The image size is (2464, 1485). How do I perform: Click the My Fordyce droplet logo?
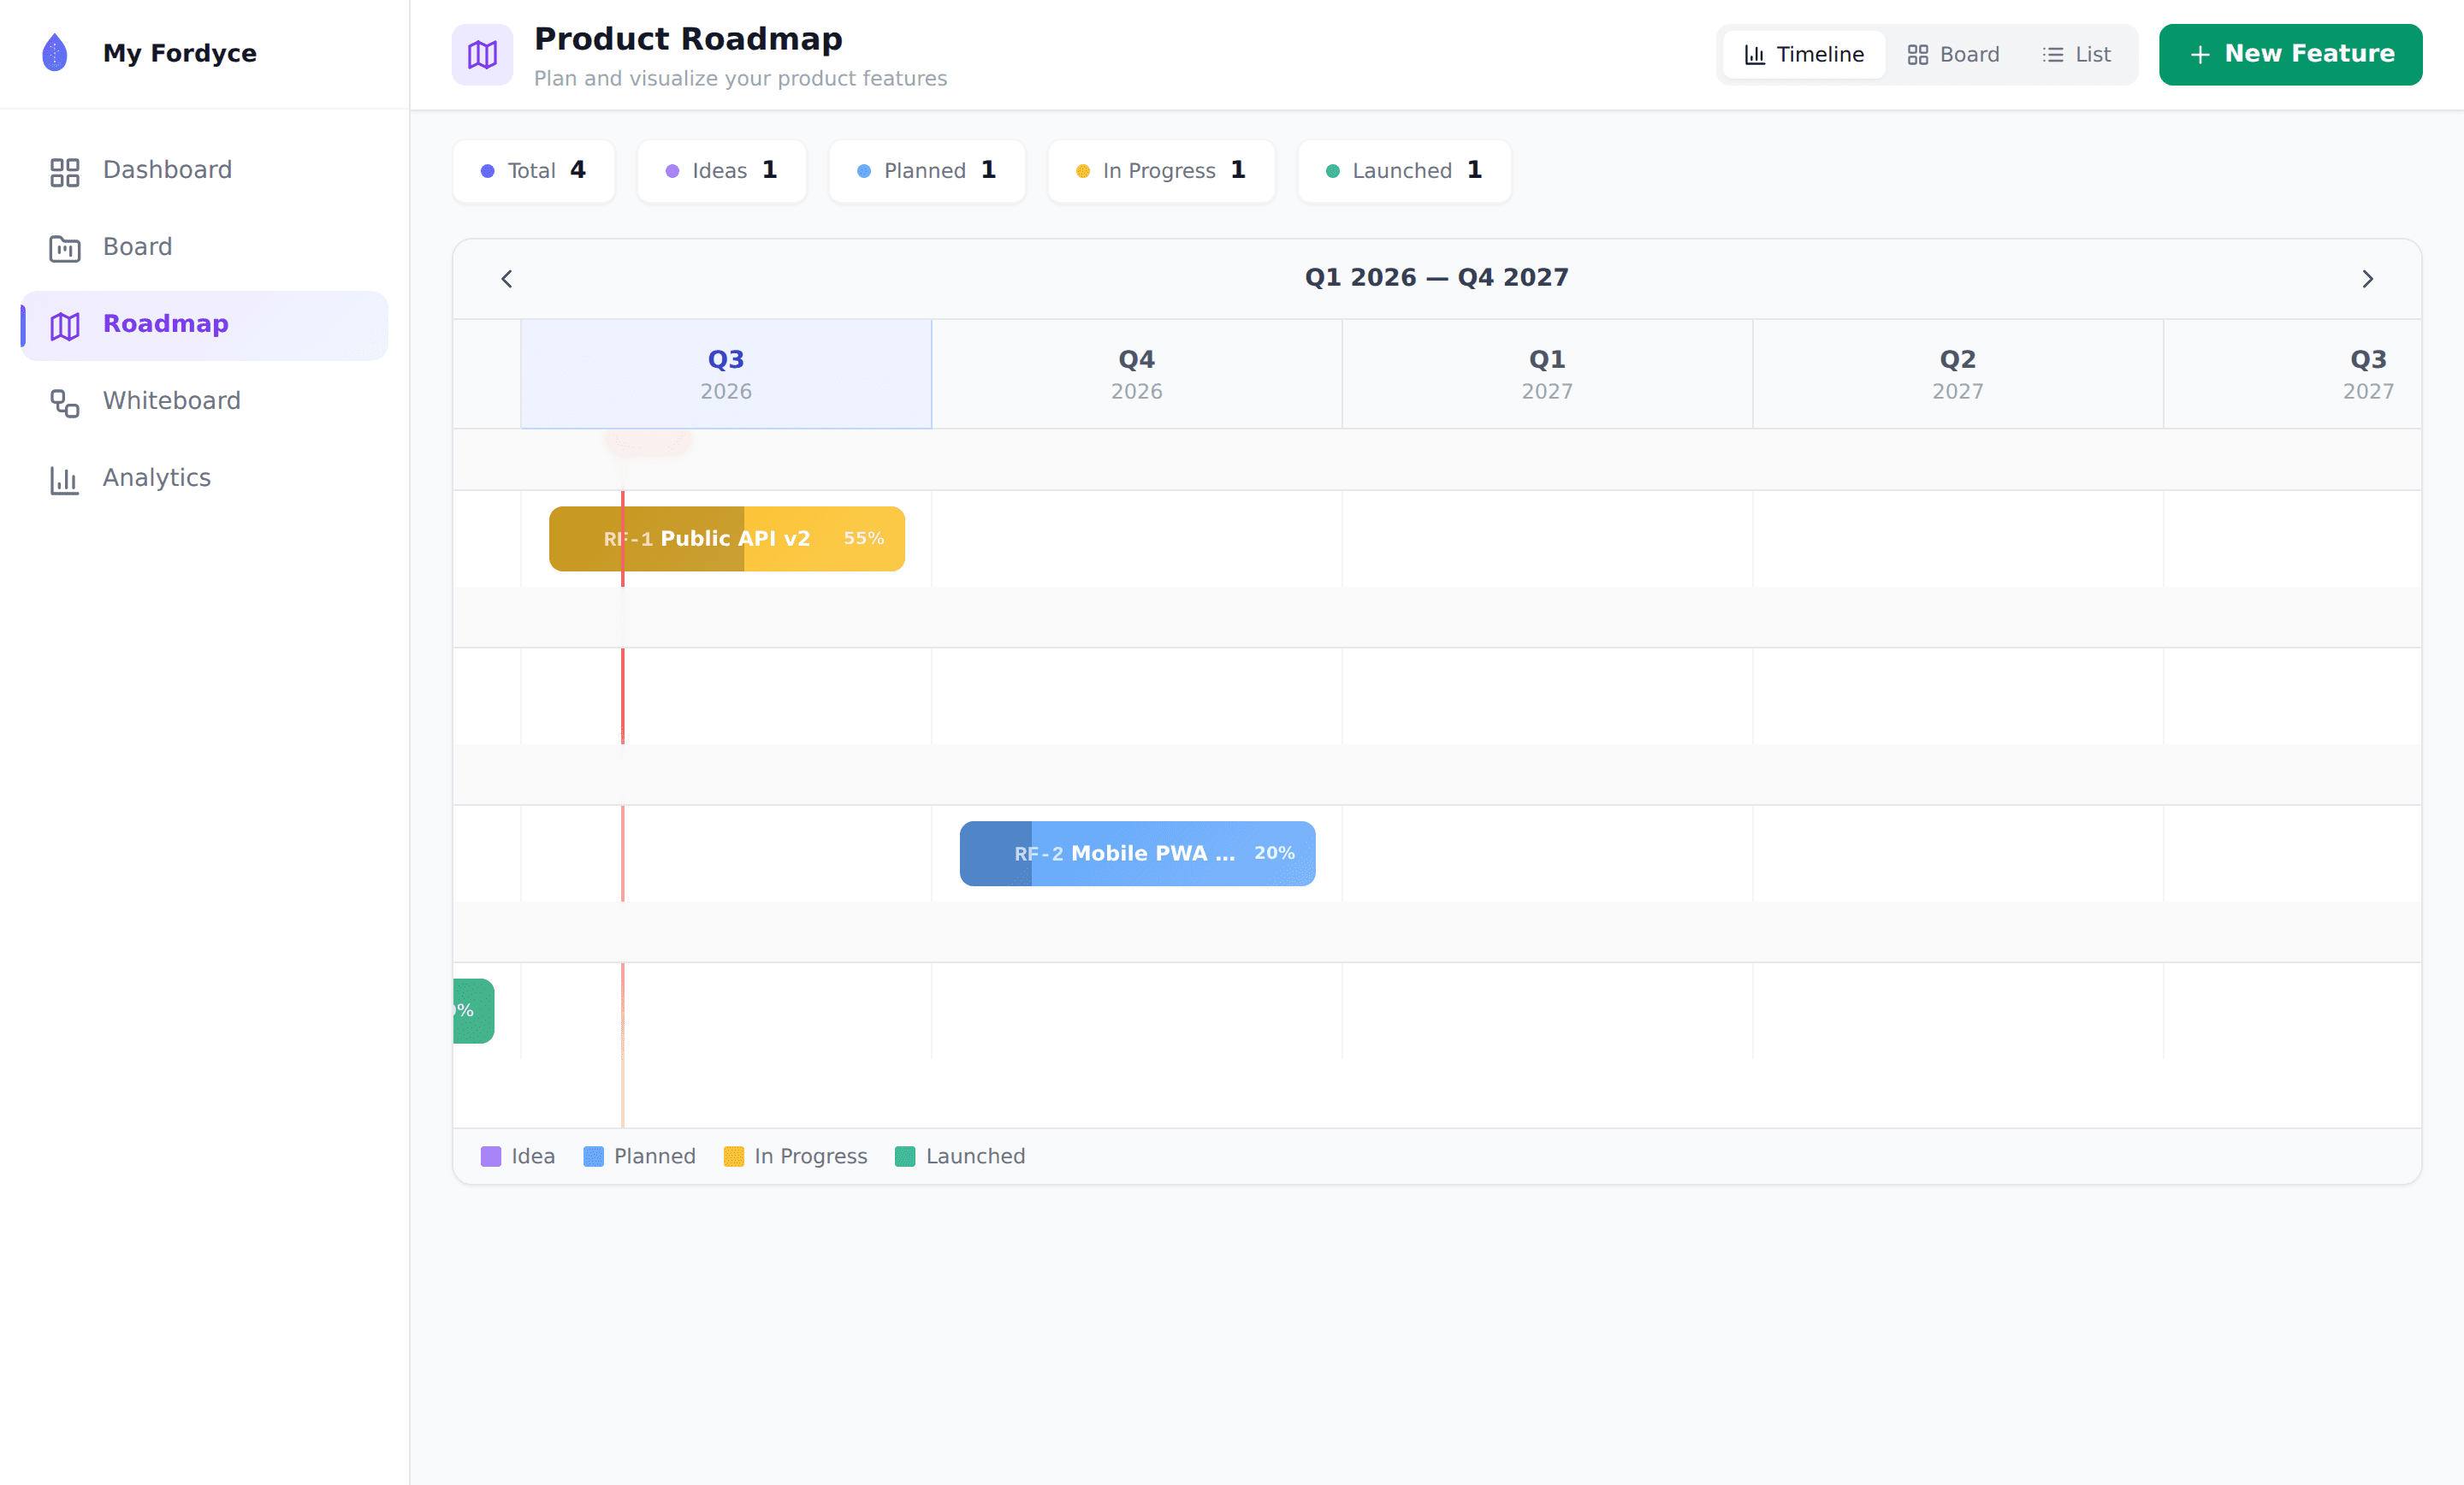click(x=55, y=53)
